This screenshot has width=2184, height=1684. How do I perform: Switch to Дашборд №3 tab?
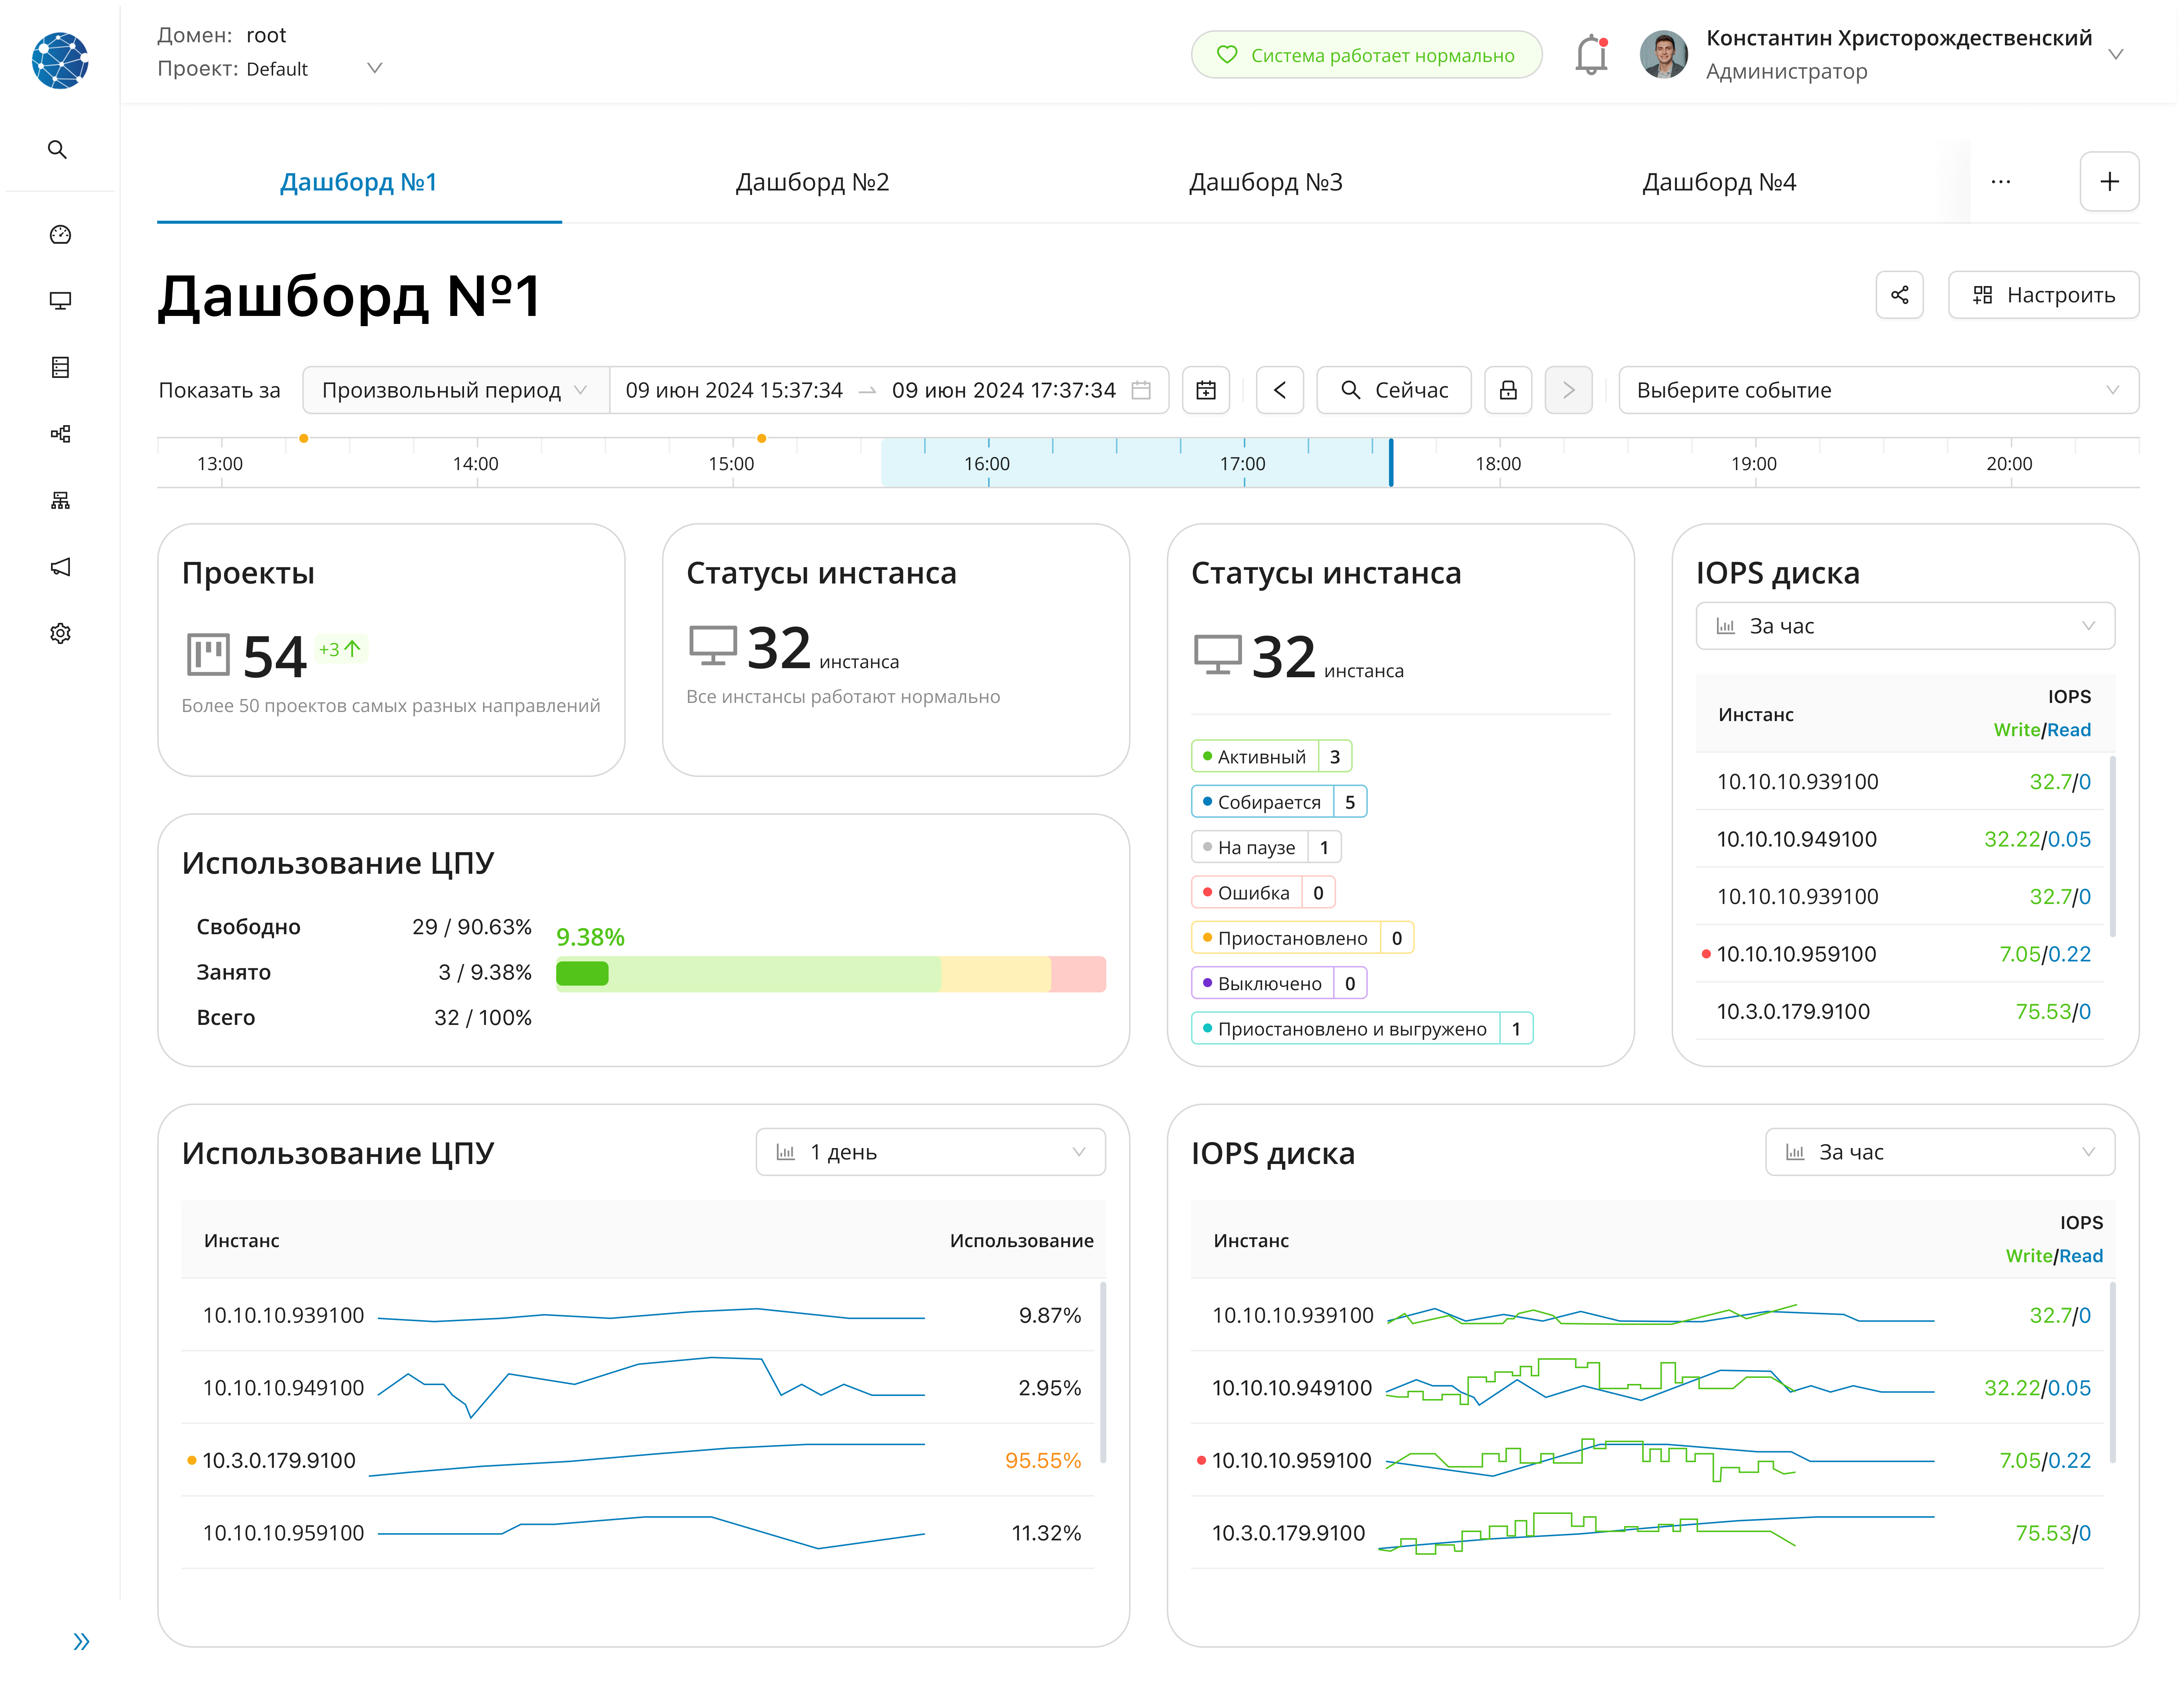[x=1266, y=182]
